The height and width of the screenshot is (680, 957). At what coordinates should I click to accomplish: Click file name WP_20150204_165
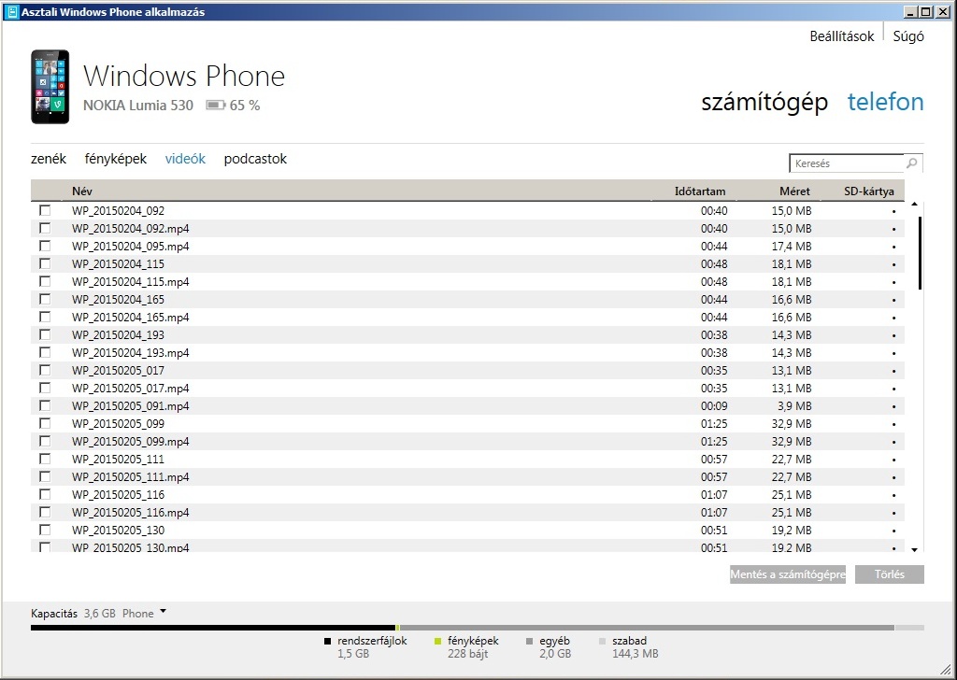118,300
